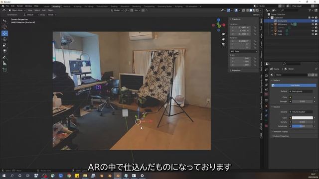Click the Use Nodes button

pos(294,86)
